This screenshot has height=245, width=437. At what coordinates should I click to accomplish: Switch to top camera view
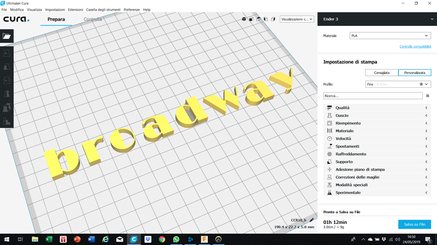pos(259,19)
